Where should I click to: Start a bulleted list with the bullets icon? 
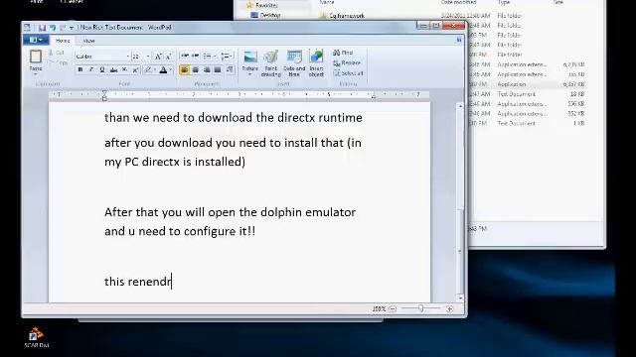point(207,56)
